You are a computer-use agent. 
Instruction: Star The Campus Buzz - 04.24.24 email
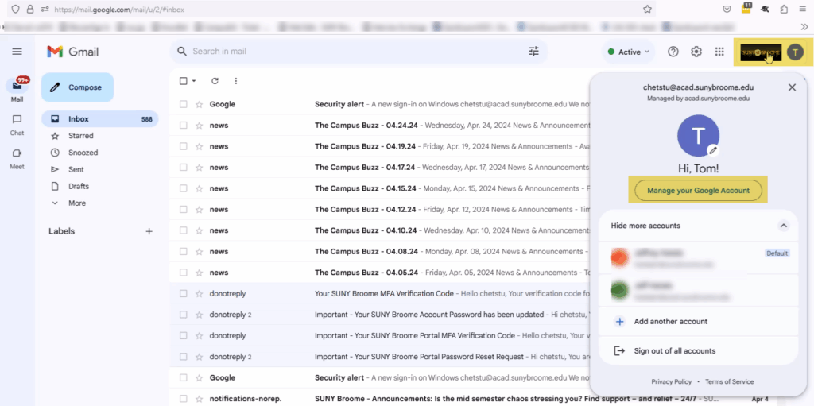pos(198,125)
